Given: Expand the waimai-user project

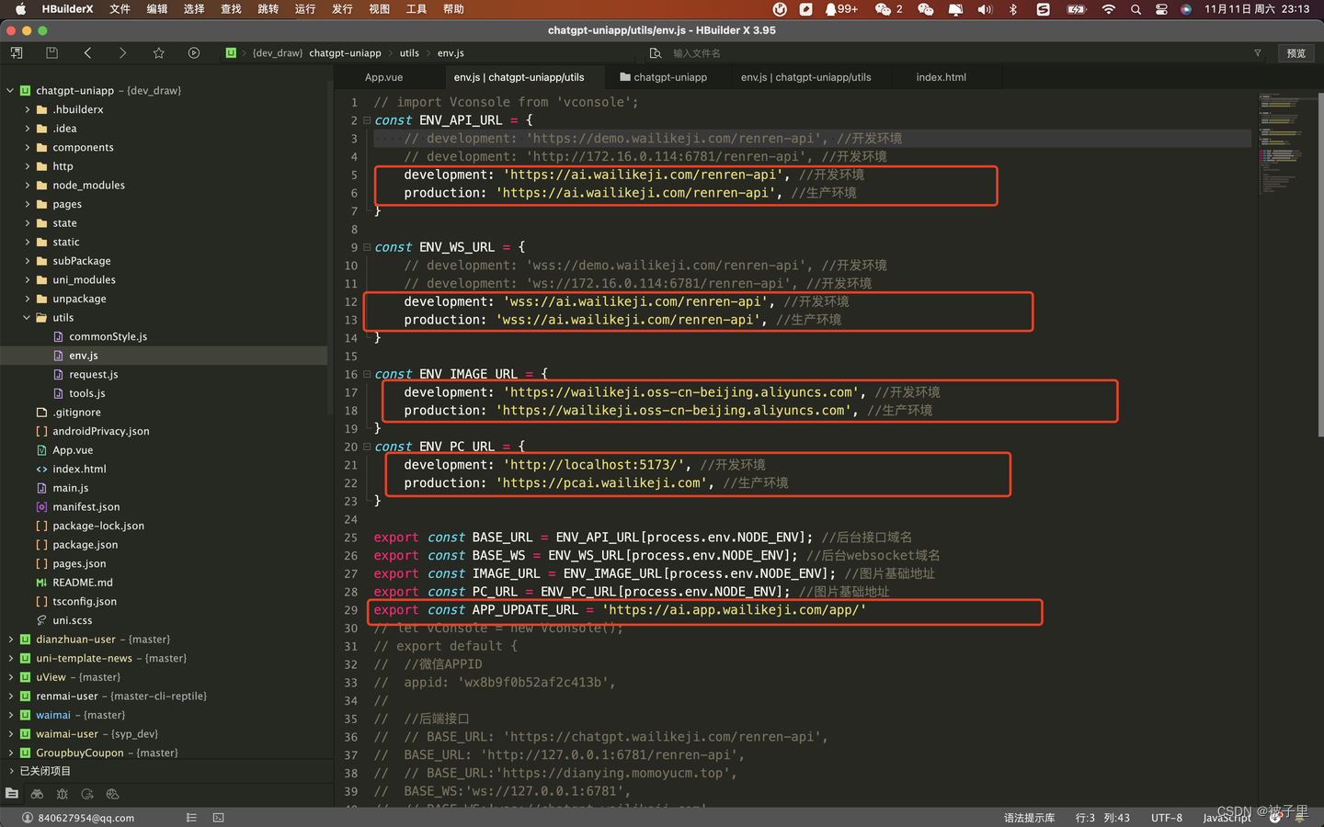Looking at the screenshot, I should pyautogui.click(x=10, y=734).
